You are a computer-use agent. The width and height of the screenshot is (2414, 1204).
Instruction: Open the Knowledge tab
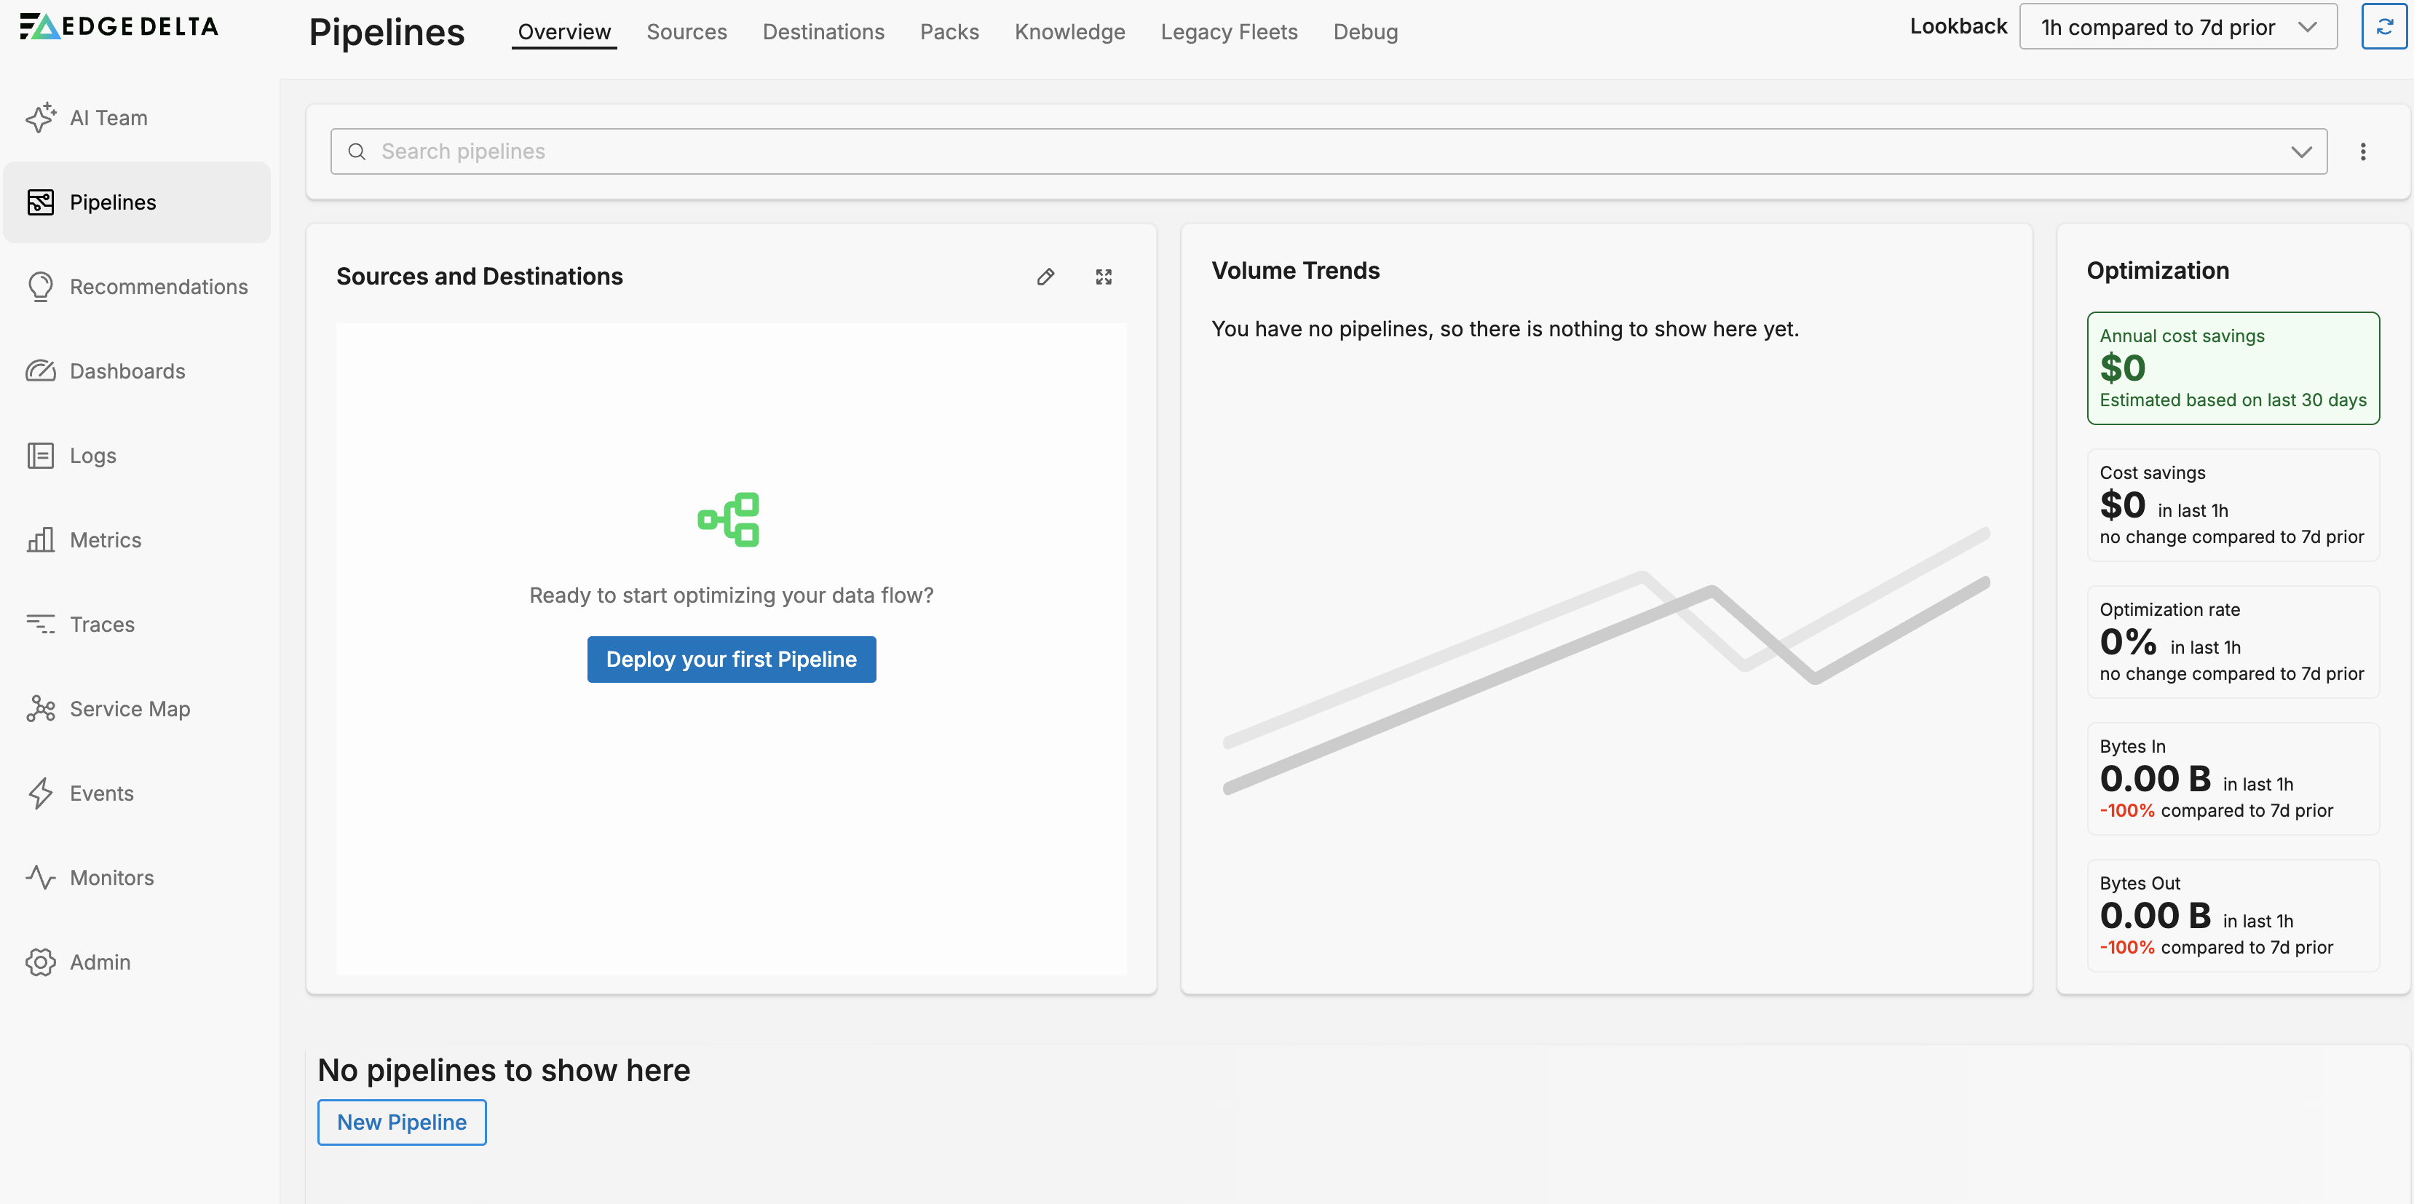click(1069, 32)
